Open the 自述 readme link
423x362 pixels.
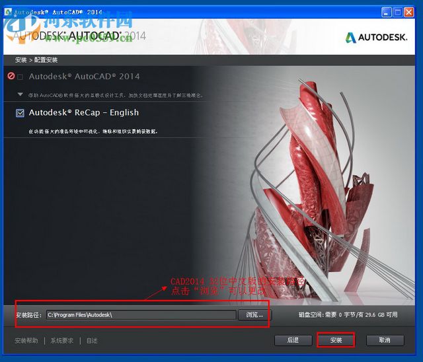pyautogui.click(x=92, y=341)
